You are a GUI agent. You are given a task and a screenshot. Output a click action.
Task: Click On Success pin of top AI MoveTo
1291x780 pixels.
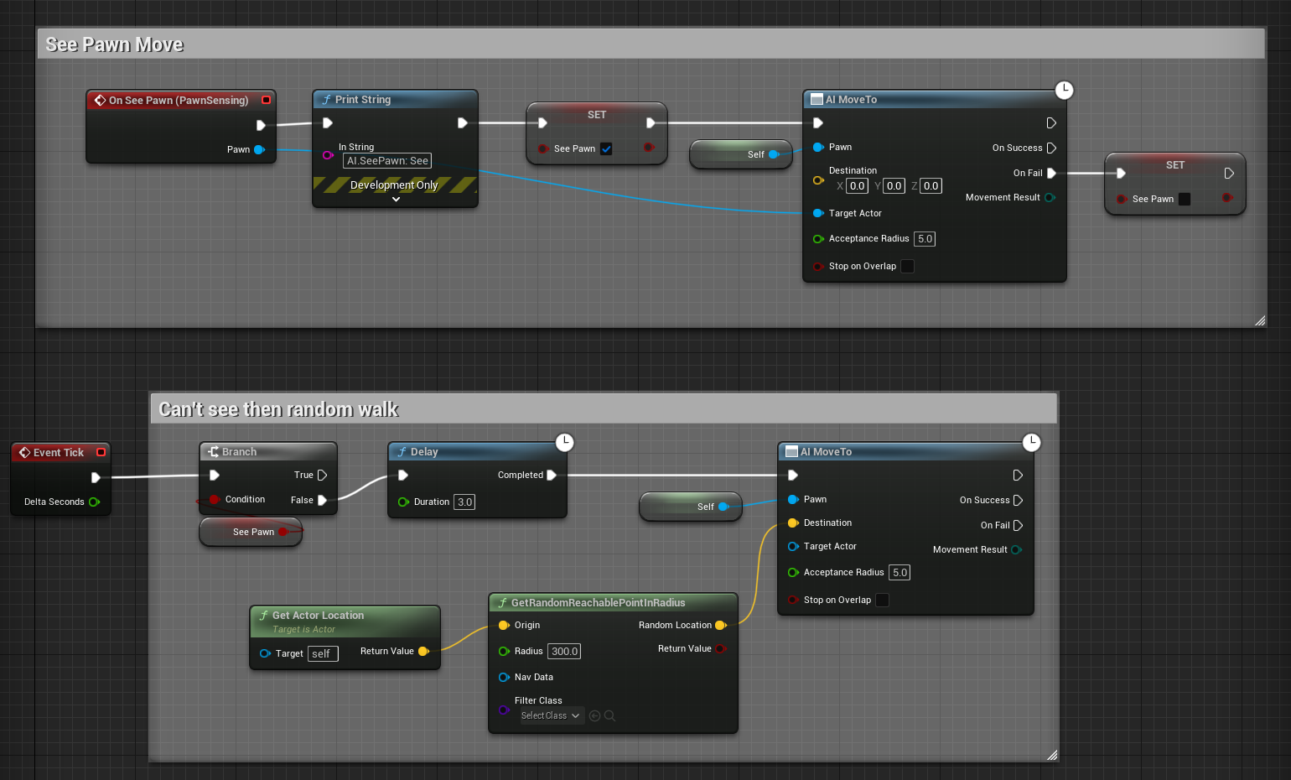tap(1051, 148)
